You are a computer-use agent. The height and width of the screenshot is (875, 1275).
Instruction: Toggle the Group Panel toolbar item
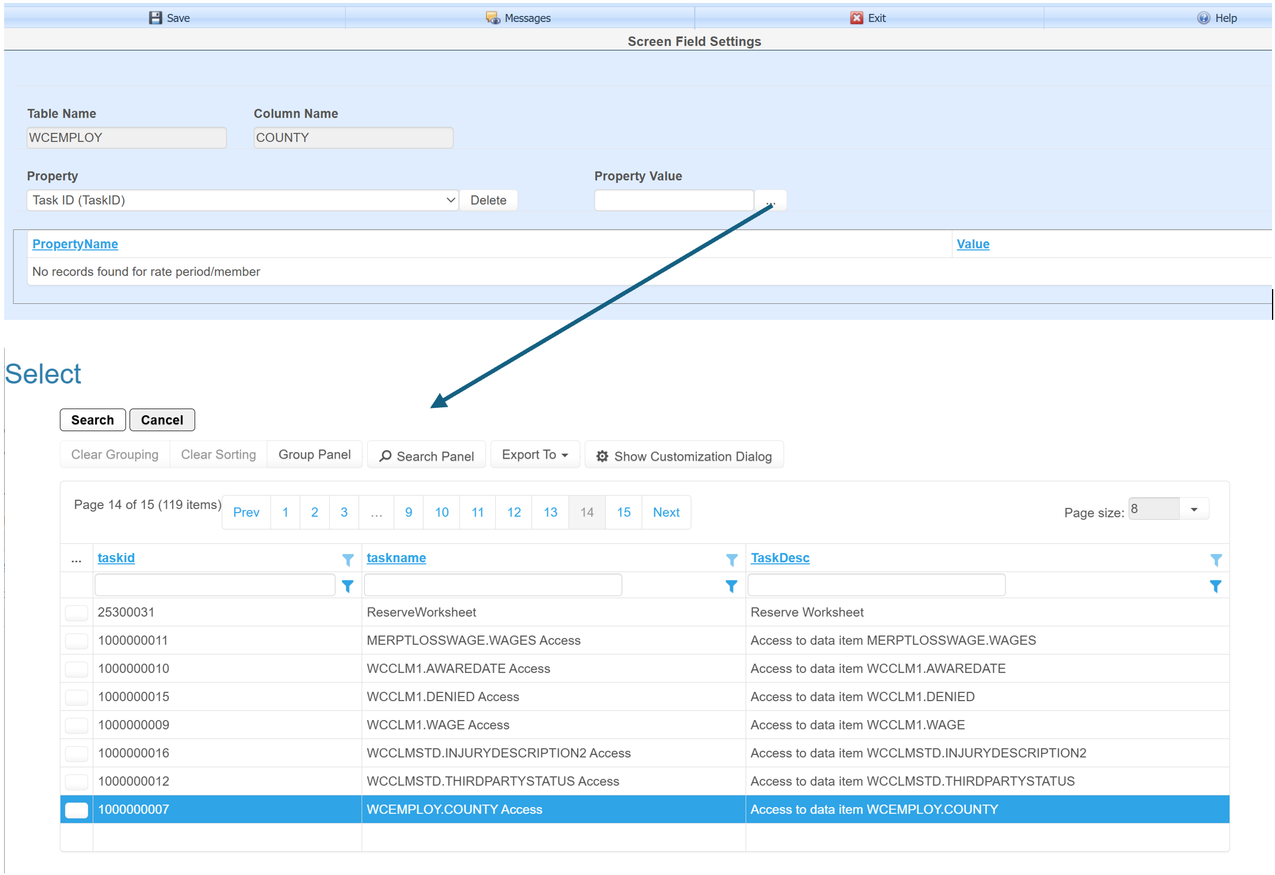(x=314, y=455)
